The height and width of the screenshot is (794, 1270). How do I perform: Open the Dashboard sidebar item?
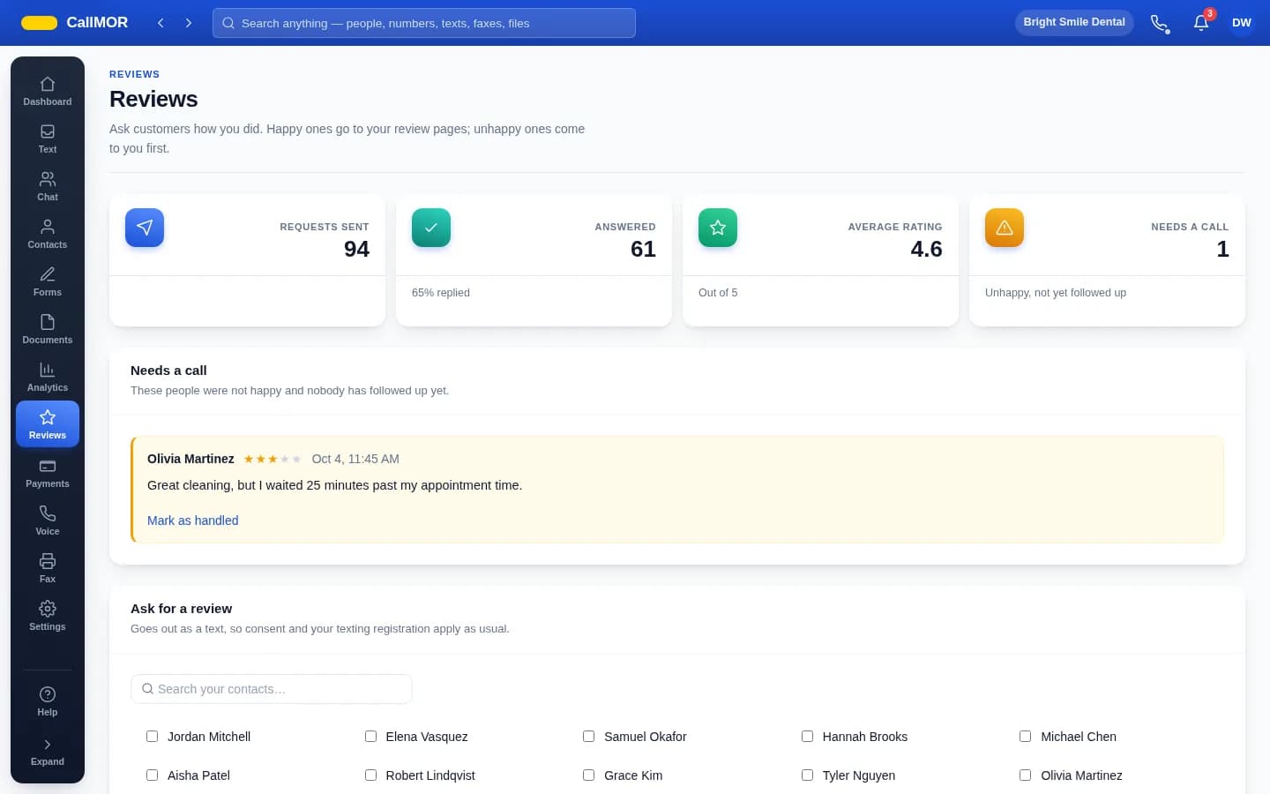(48, 91)
